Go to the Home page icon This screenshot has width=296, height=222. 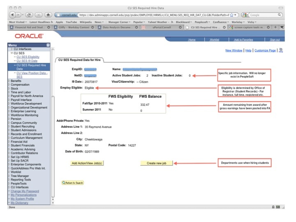coord(48,15)
